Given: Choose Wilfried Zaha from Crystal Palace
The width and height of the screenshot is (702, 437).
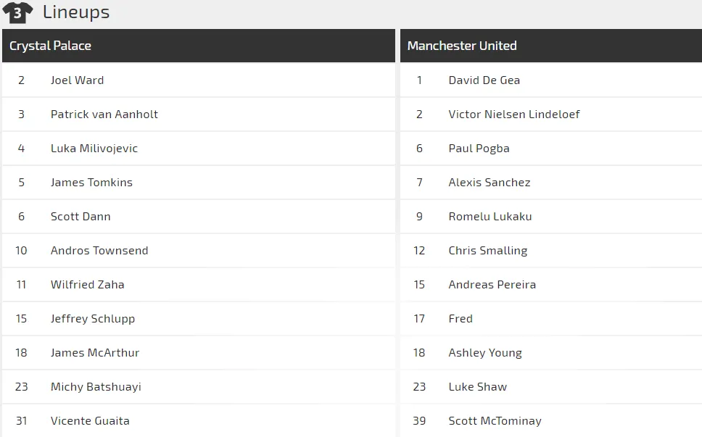Looking at the screenshot, I should 87,285.
